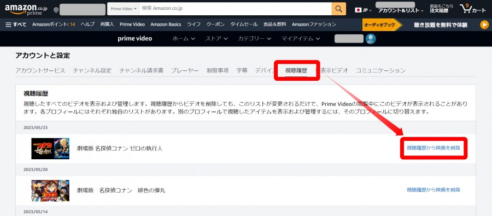The image size is (492, 216).
Task: Open 食品&飲料 in the nav bar
Action: coord(275,25)
